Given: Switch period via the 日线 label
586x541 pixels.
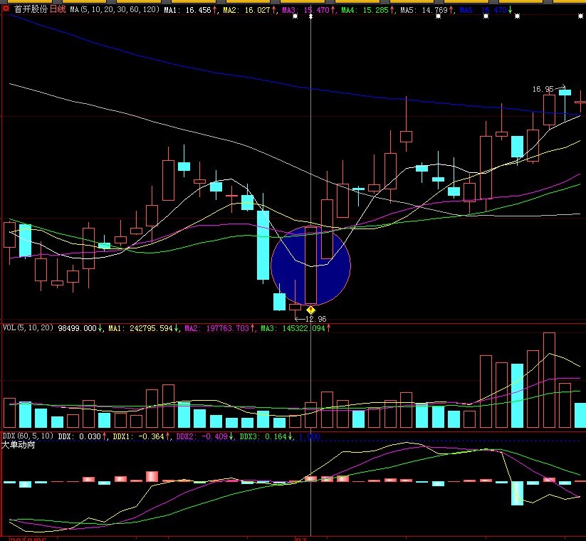Looking at the screenshot, I should click(58, 9).
